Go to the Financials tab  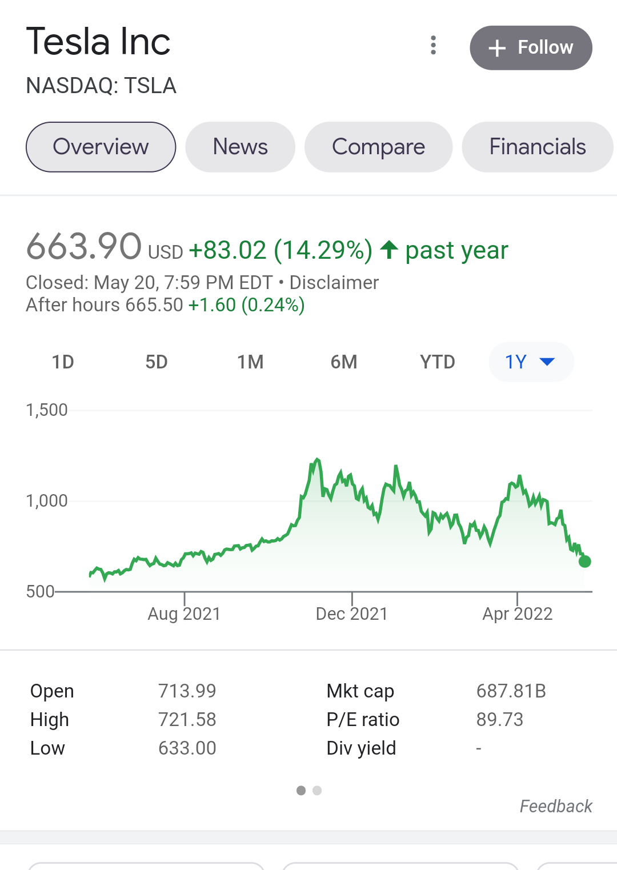click(538, 147)
